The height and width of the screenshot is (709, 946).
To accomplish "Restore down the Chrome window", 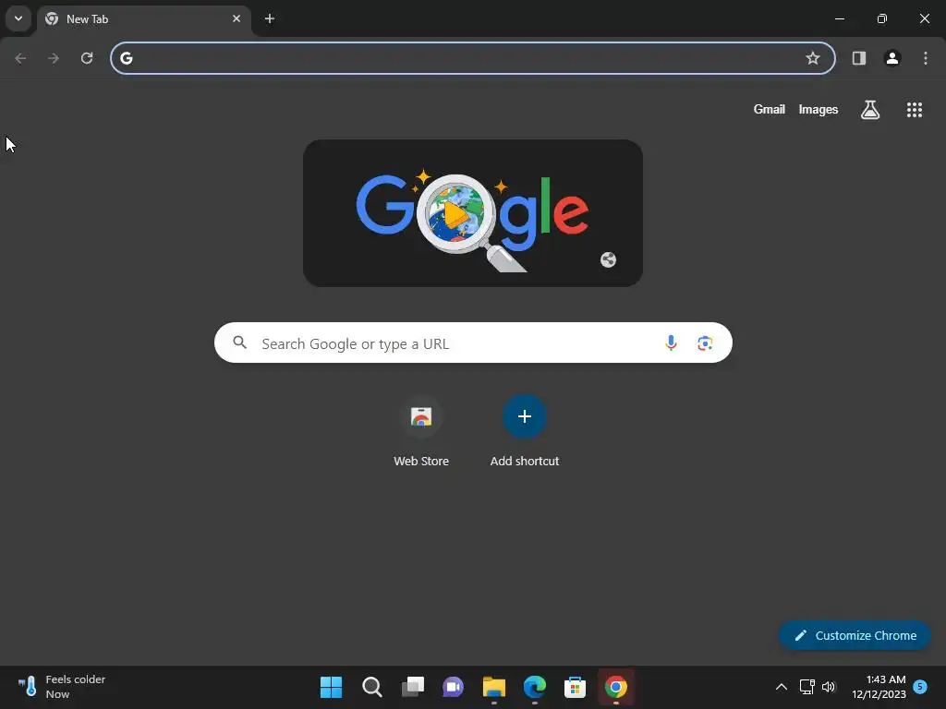I will click(x=882, y=18).
